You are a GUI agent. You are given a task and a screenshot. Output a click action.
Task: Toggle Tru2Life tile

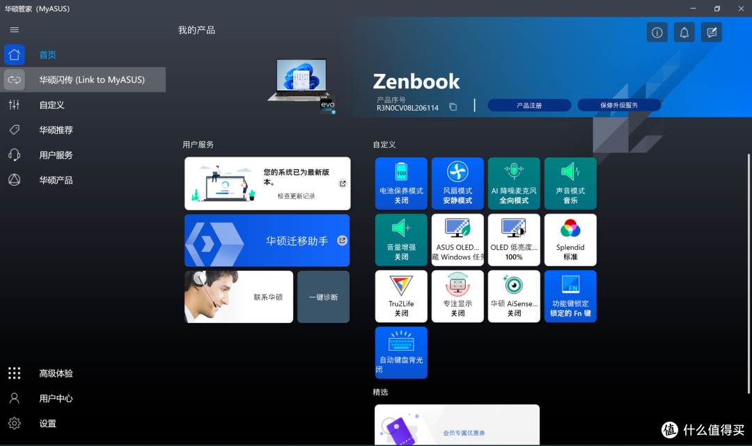402,296
